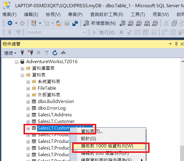This screenshot has height=161, width=184.
Task: Select the dbo.ErrorLog table
Action: click(x=52, y=108)
